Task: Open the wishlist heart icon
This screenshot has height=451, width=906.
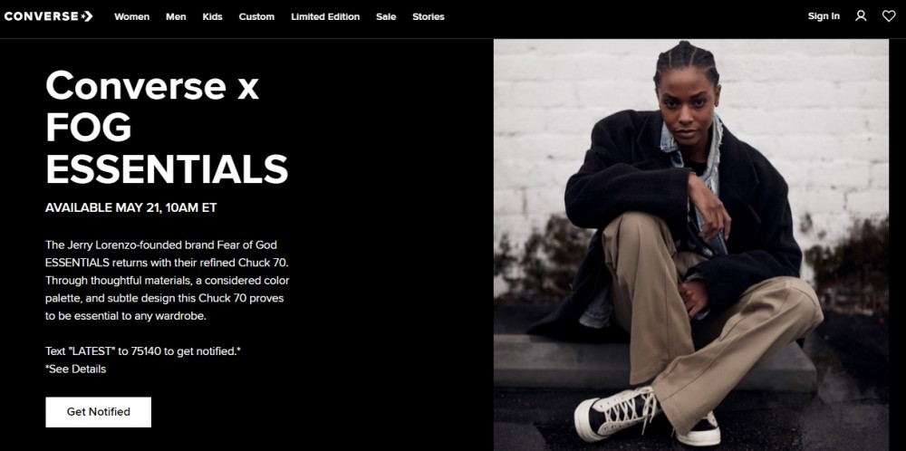Action: coord(889,16)
